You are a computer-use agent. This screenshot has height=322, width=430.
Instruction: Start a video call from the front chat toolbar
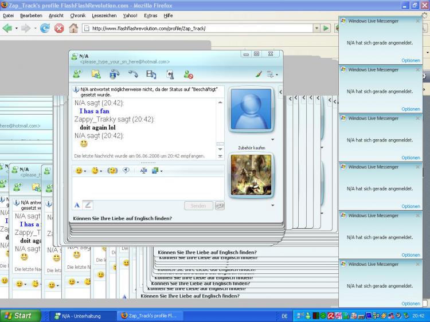114,74
